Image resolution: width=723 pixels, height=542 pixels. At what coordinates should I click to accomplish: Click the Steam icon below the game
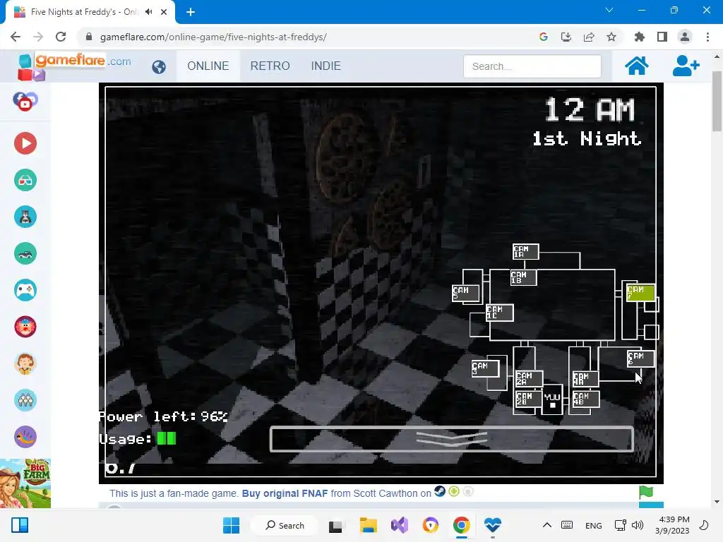440,491
